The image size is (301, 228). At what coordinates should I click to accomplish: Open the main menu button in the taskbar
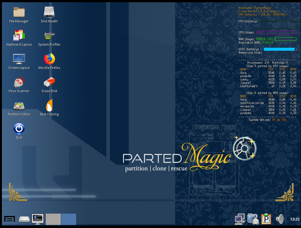[x=10, y=219]
